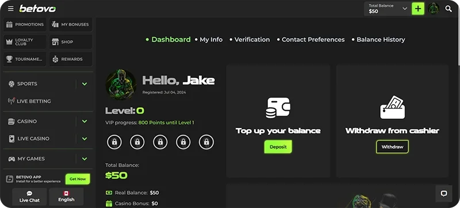Open the profile avatar in header
Screen dimensions: 460x208
coord(434,9)
